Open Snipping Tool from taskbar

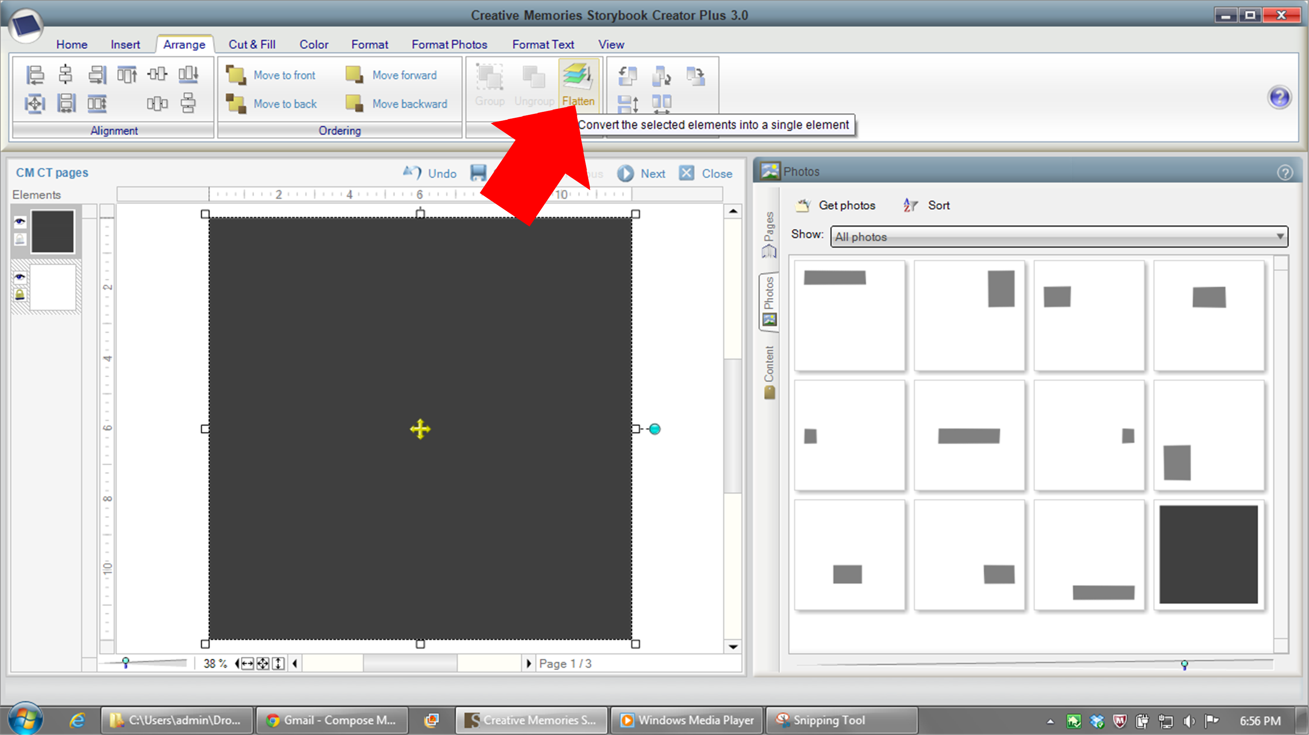tap(842, 720)
